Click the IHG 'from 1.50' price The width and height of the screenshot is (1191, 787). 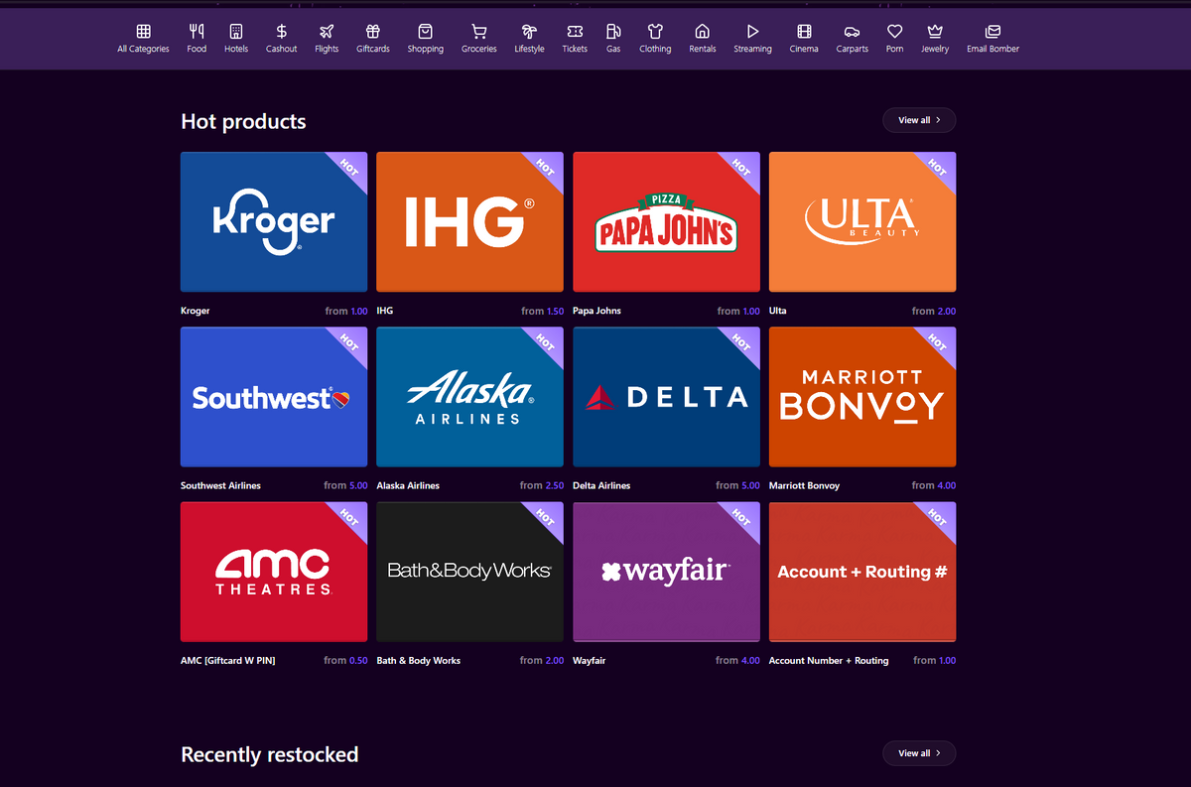coord(542,311)
